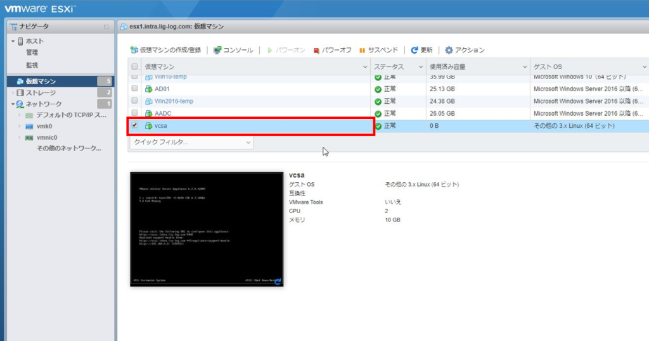The height and width of the screenshot is (341, 649).
Task: Click the 25.13 GB capacity cell
Action: pyautogui.click(x=442, y=89)
